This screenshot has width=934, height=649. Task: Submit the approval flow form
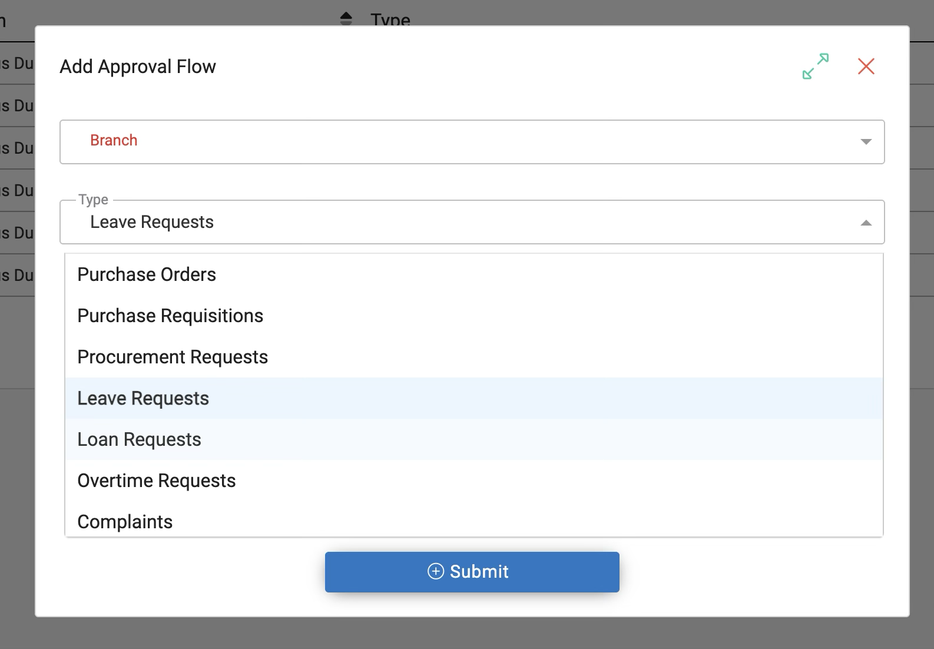pyautogui.click(x=472, y=572)
